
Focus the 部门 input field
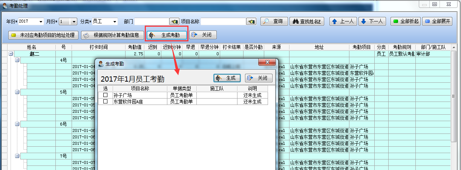click(152, 21)
